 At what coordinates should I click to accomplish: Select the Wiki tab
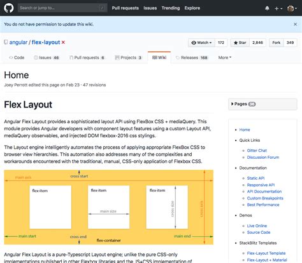pyautogui.click(x=159, y=58)
